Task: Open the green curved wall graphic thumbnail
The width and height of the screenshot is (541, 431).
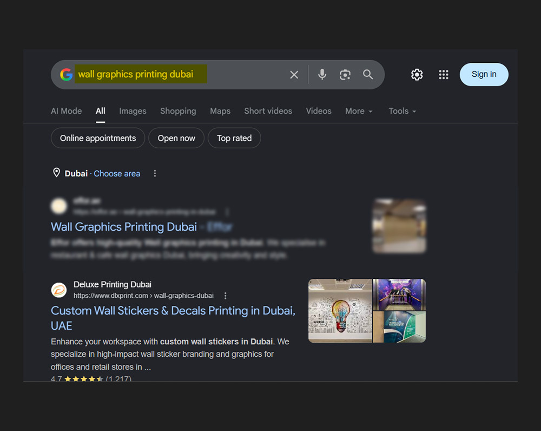Action: pos(399,327)
